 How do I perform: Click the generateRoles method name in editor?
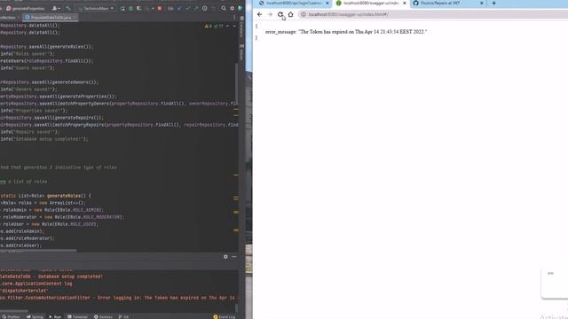[x=64, y=196]
